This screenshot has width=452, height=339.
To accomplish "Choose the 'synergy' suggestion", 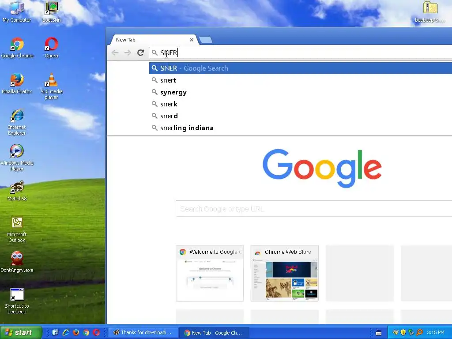I will pos(300,92).
